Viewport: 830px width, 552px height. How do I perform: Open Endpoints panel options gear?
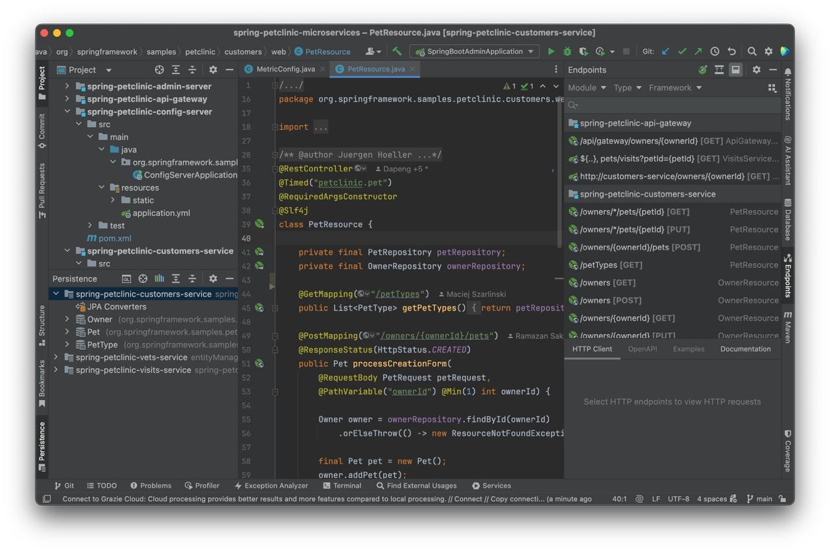click(756, 69)
